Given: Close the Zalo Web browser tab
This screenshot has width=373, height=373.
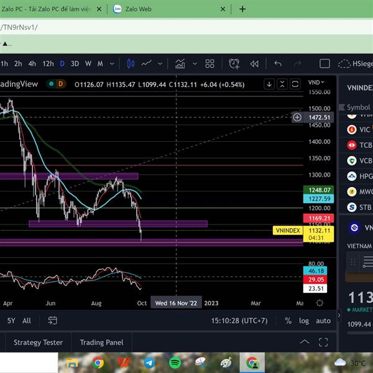Looking at the screenshot, I should [223, 9].
